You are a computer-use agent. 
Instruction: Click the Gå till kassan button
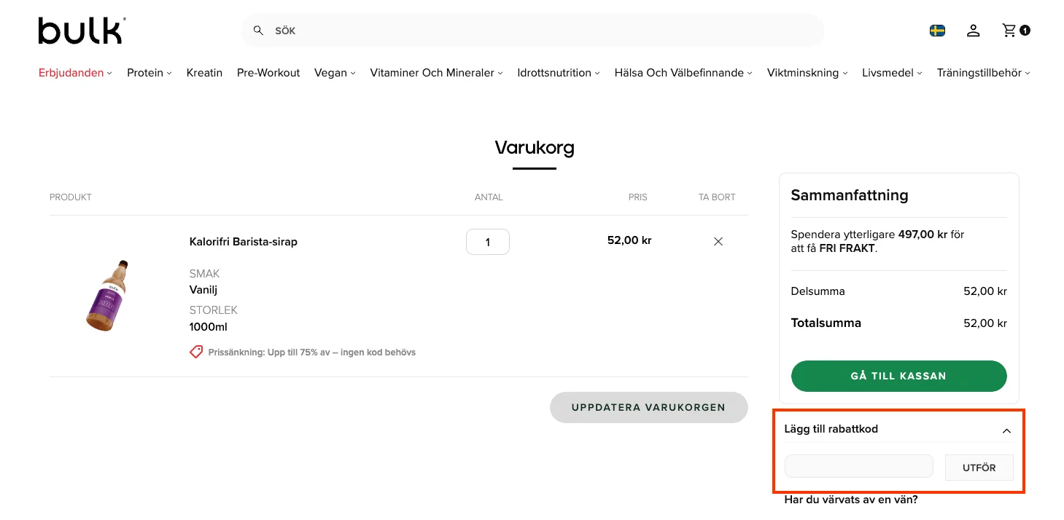(x=898, y=376)
